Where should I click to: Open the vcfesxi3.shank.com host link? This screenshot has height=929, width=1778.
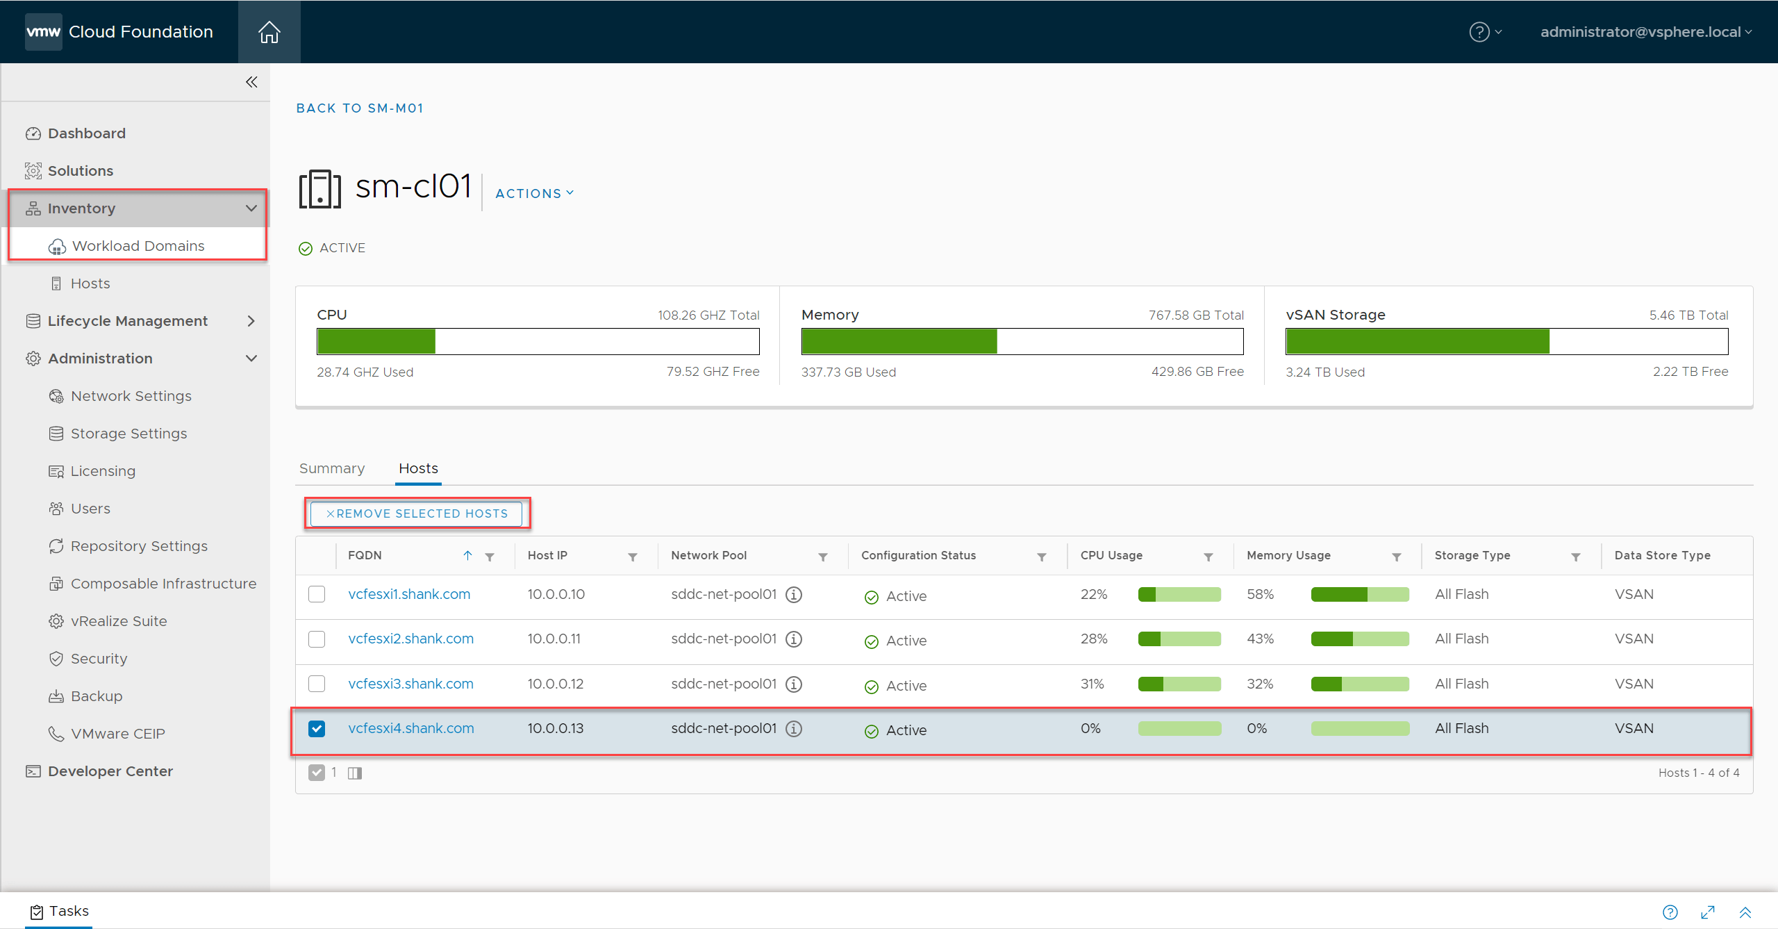pos(410,684)
